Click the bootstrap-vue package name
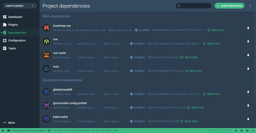Image resolution: width=256 pixels, height=133 pixels. pyautogui.click(x=62, y=26)
